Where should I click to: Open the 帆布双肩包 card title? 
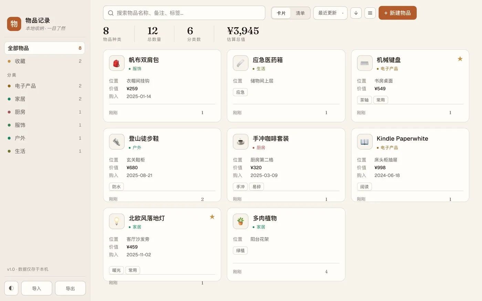pyautogui.click(x=144, y=60)
